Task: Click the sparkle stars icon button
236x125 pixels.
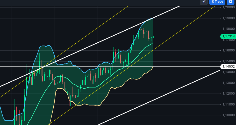Action: (204, 2)
